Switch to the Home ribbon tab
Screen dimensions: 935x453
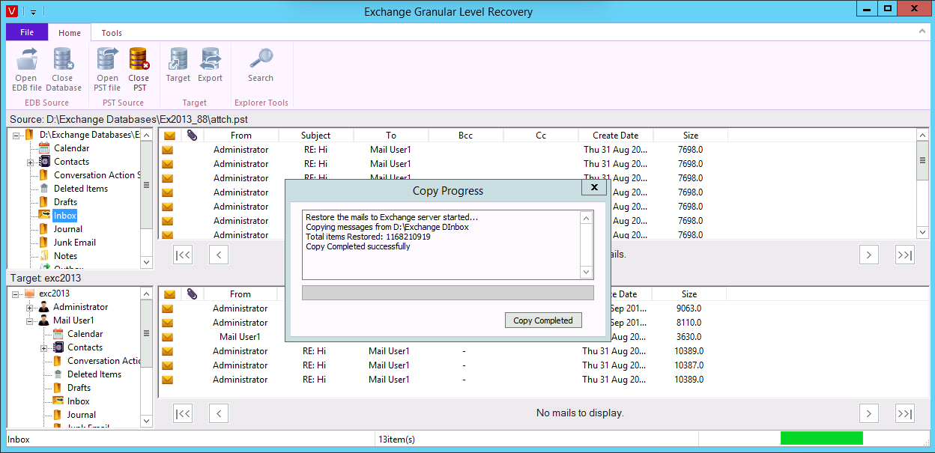(70, 33)
